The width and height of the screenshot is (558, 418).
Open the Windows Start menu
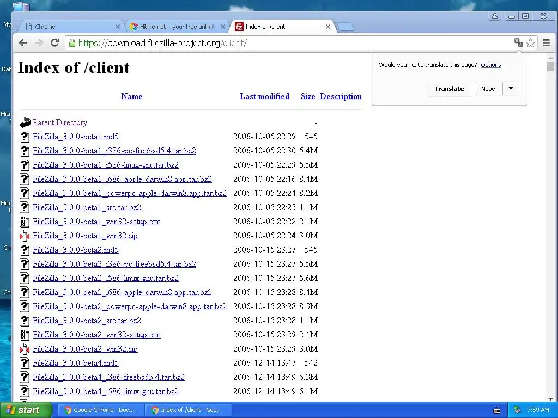point(26,410)
